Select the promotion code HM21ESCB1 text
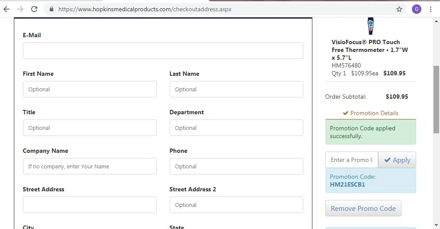The height and width of the screenshot is (229, 440). pos(347,184)
